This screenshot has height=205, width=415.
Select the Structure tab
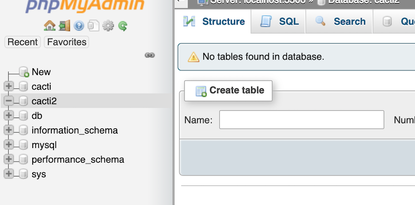(x=213, y=21)
